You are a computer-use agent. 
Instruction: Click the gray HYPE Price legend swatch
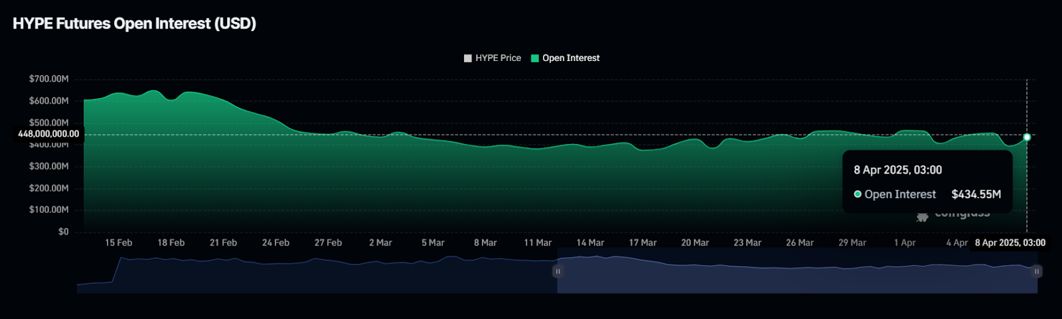coord(468,58)
